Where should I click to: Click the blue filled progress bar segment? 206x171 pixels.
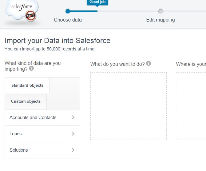point(84,11)
